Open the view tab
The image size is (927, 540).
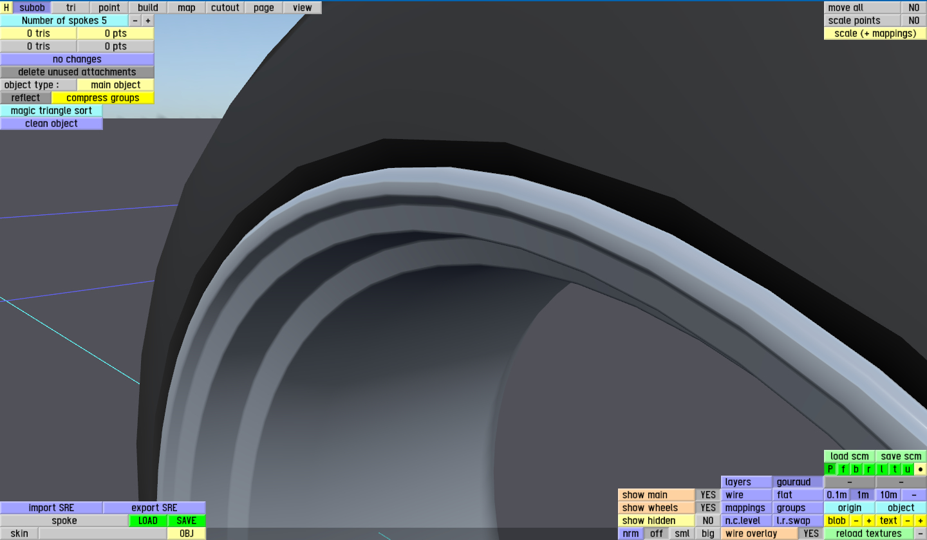tap(303, 8)
